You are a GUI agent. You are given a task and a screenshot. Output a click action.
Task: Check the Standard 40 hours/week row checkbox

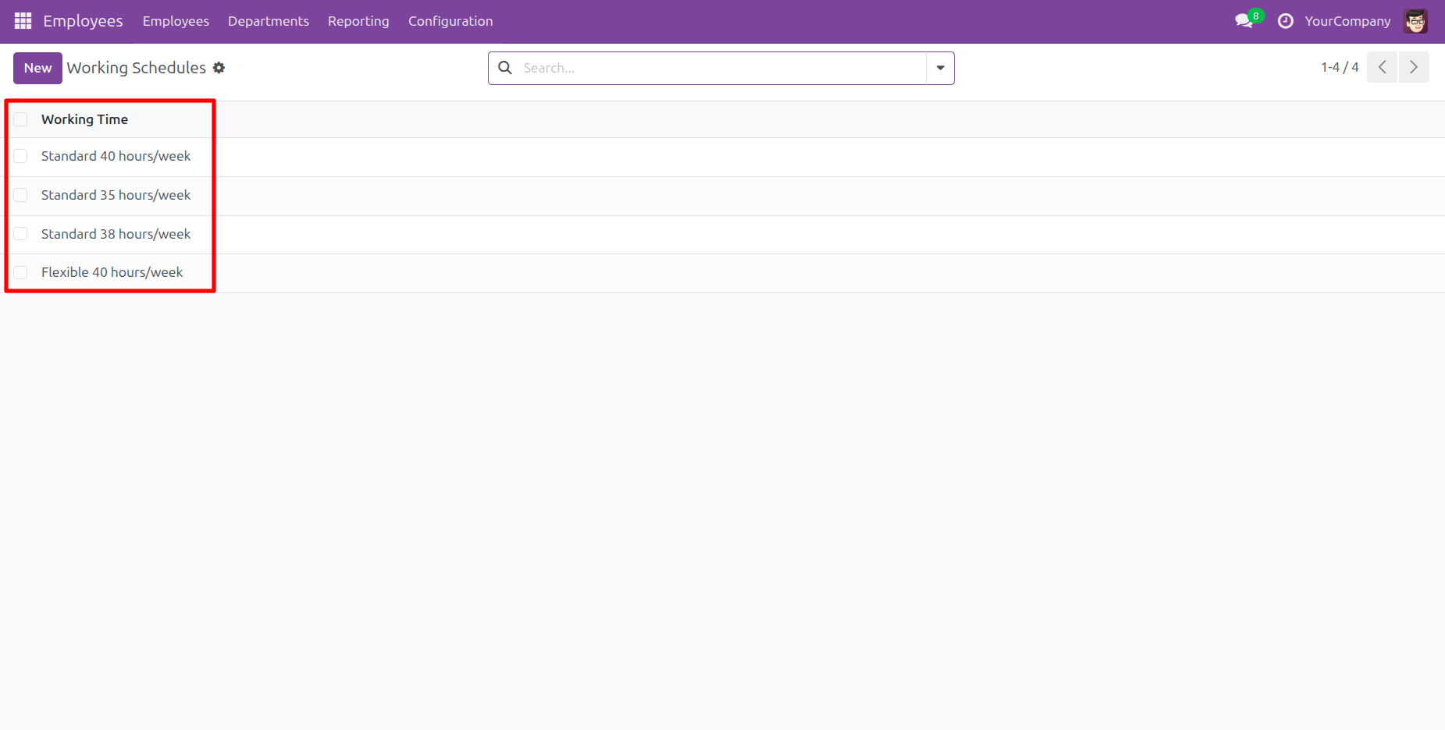[x=20, y=156]
